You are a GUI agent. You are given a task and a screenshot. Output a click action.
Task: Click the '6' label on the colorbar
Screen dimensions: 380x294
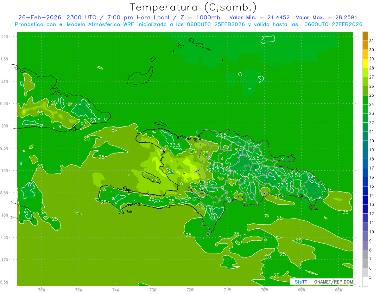click(x=370, y=268)
